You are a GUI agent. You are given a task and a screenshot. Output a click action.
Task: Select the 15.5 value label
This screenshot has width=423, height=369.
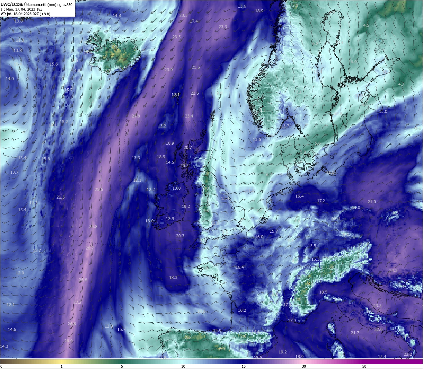coord(312,246)
